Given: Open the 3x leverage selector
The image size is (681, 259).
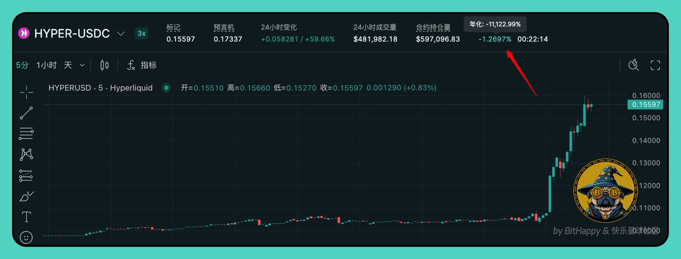Looking at the screenshot, I should pos(141,34).
